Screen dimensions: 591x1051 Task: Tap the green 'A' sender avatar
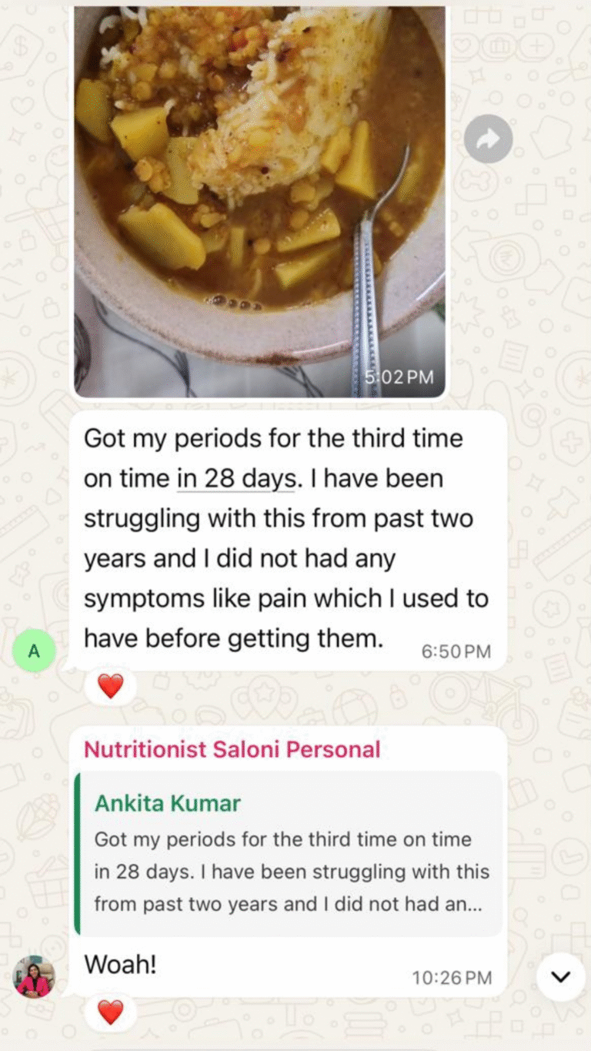pos(34,651)
